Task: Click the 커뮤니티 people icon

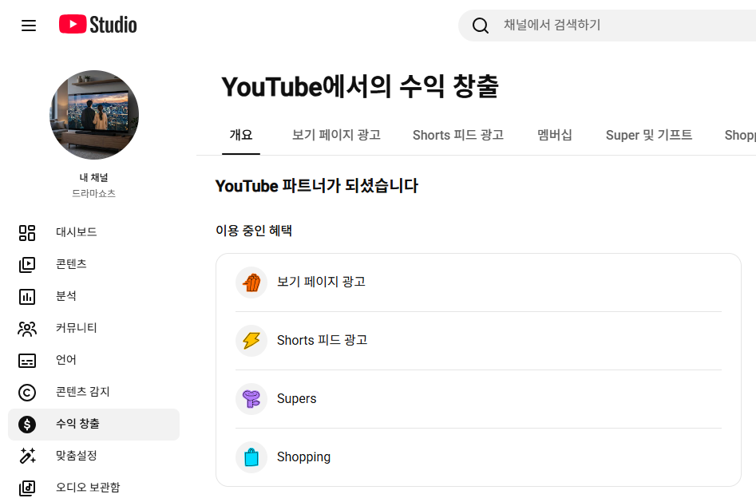Action: (27, 328)
